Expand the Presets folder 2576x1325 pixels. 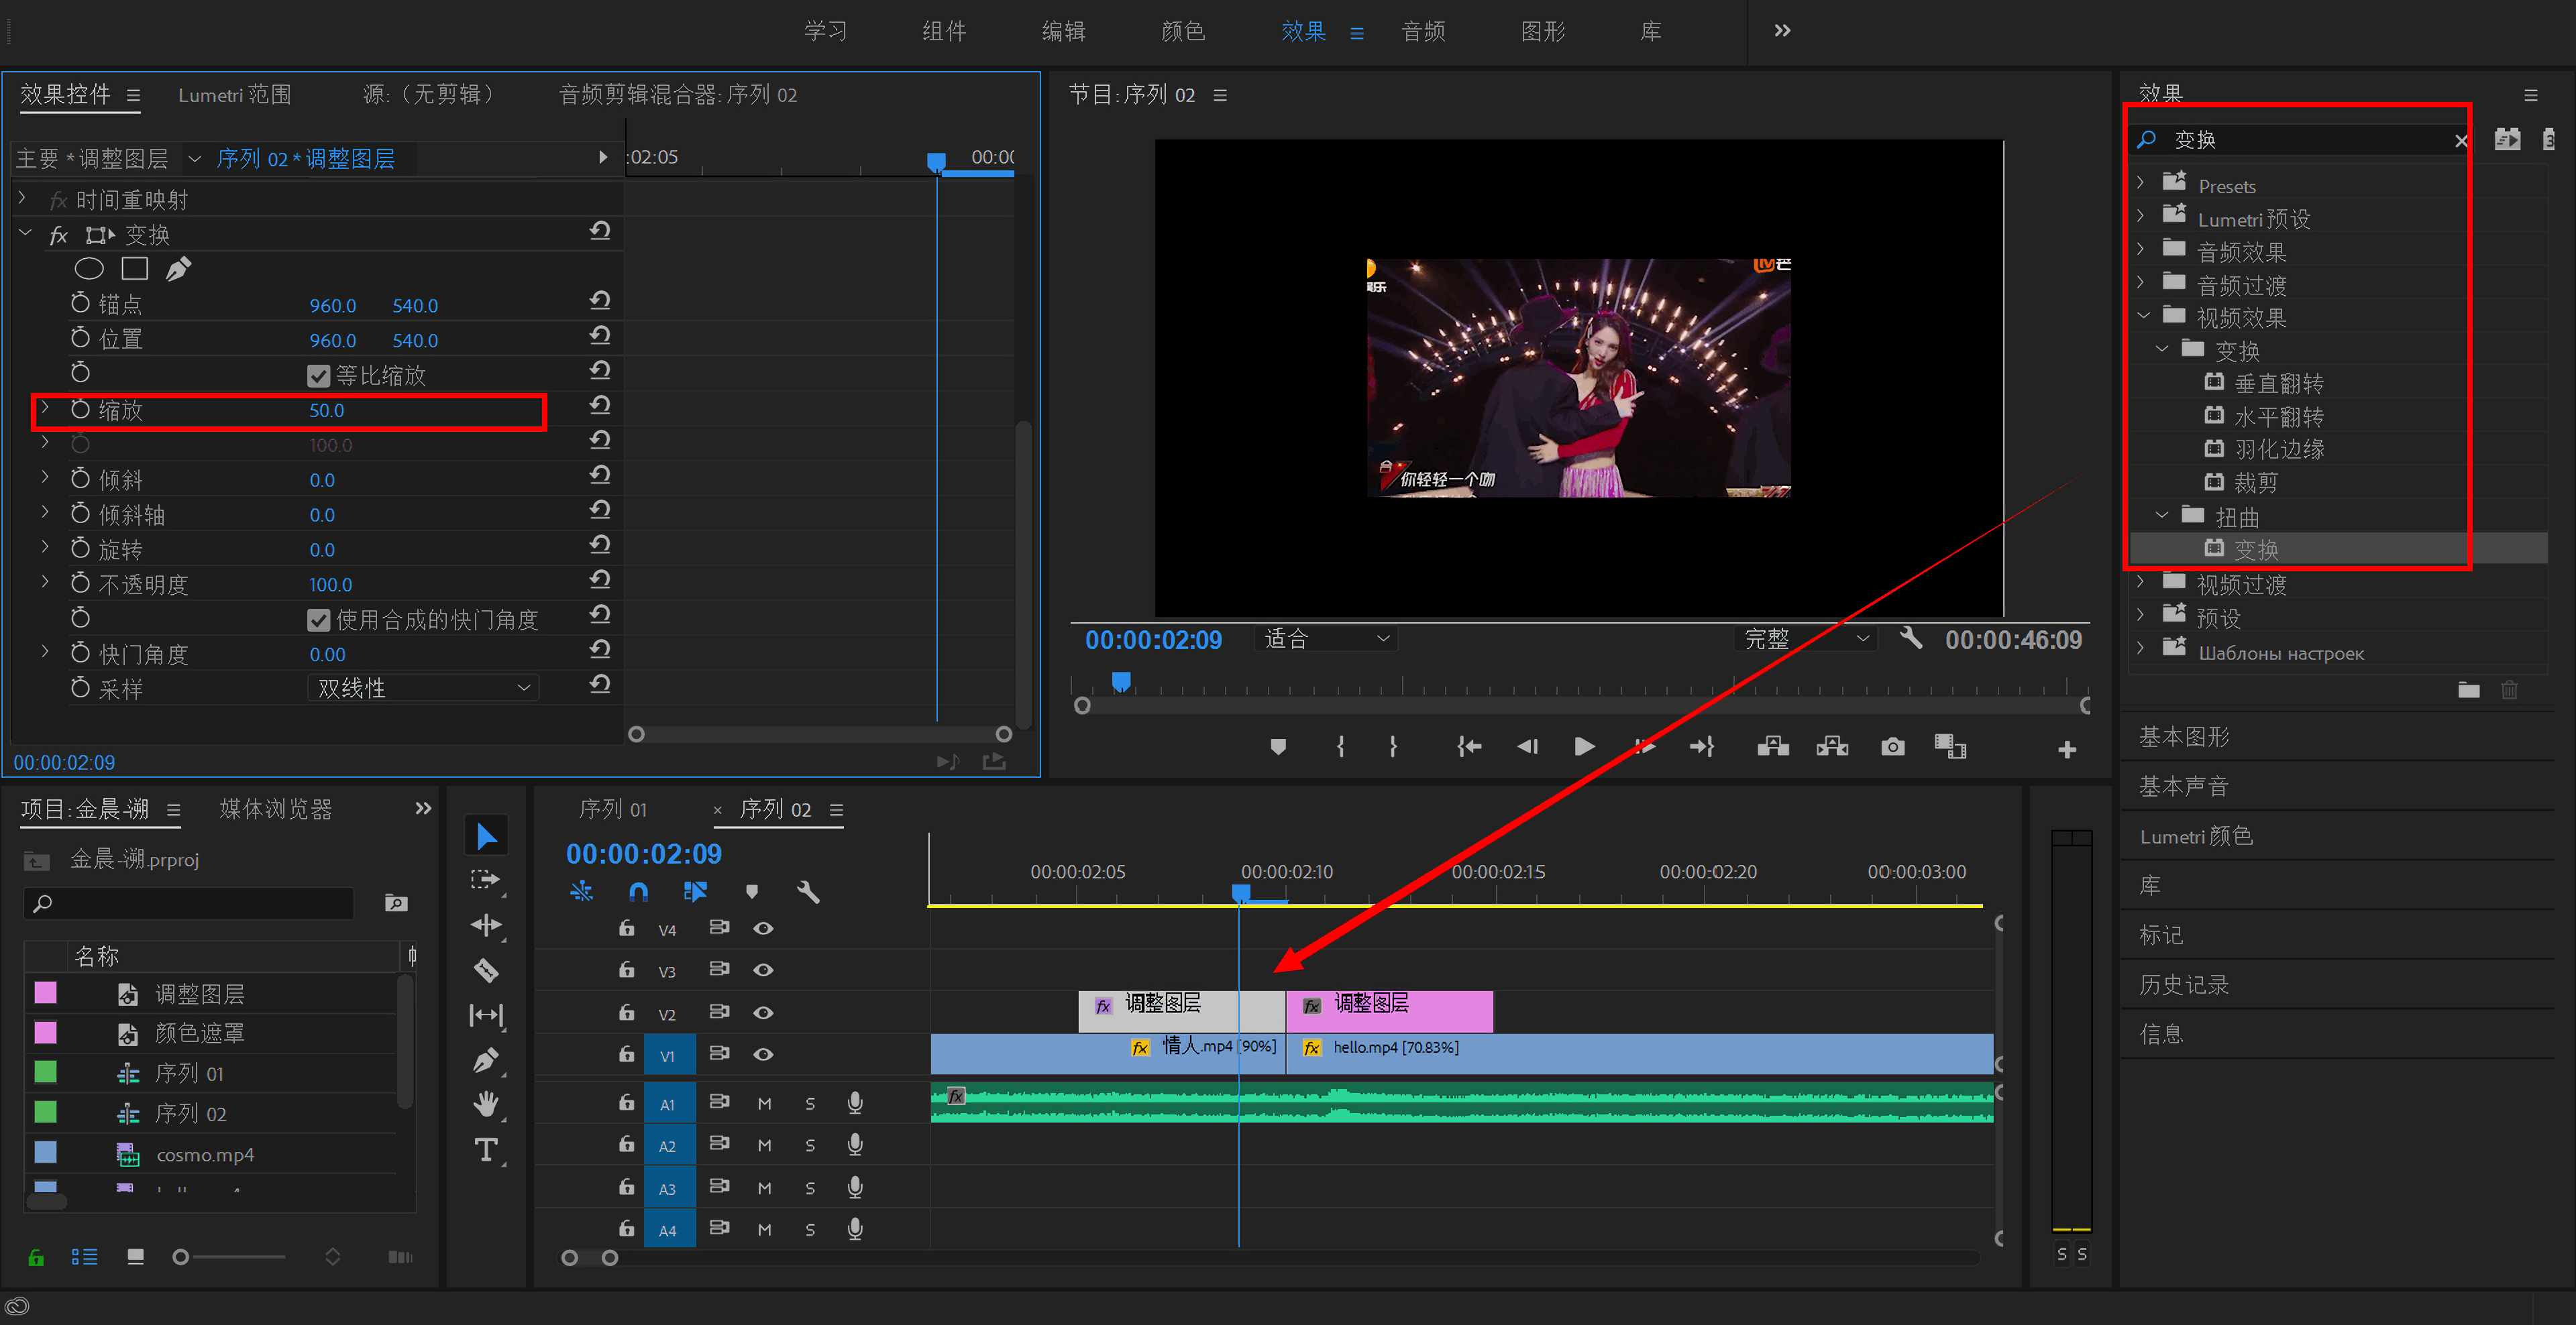(x=2141, y=183)
